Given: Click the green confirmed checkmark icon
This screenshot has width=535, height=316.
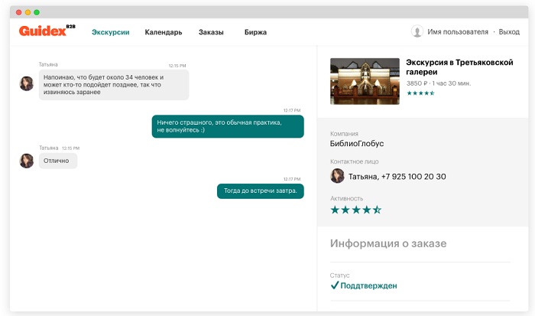Looking at the screenshot, I should click(335, 286).
